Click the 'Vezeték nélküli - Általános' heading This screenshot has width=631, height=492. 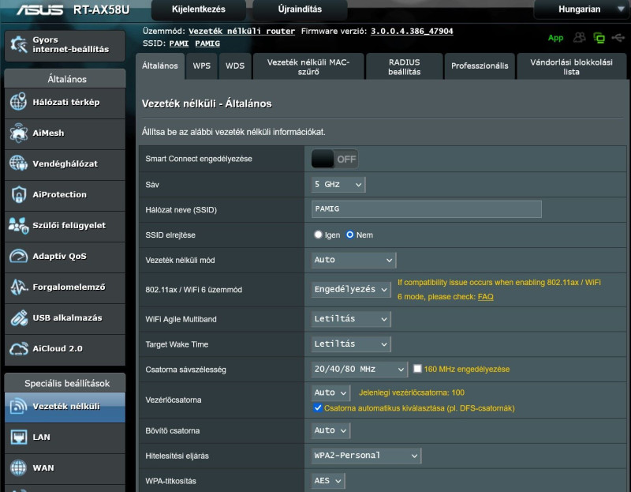[207, 103]
